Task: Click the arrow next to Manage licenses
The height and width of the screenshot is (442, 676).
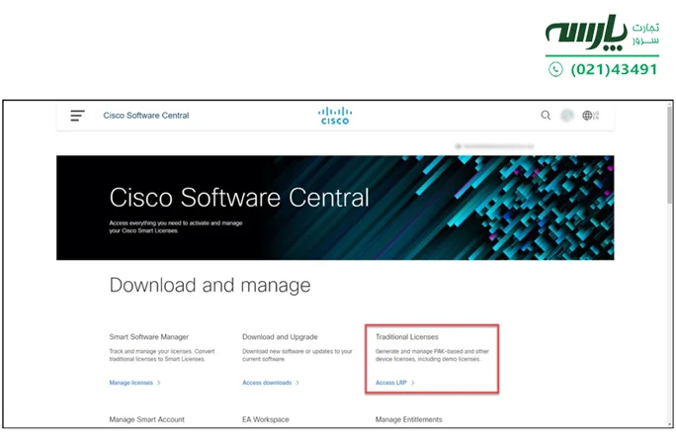Action: point(159,382)
